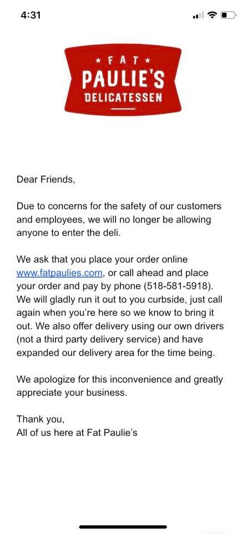
Task: Tap the cellular signal bars icon
Action: pyautogui.click(x=198, y=16)
